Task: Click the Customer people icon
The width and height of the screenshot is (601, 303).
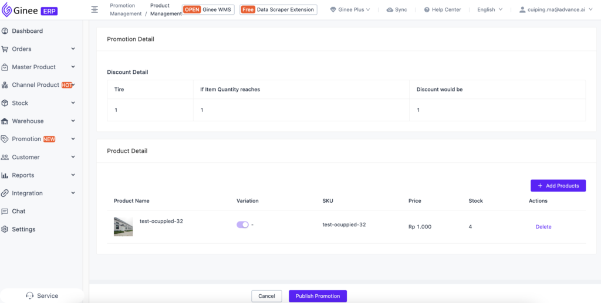Action: pos(5,157)
